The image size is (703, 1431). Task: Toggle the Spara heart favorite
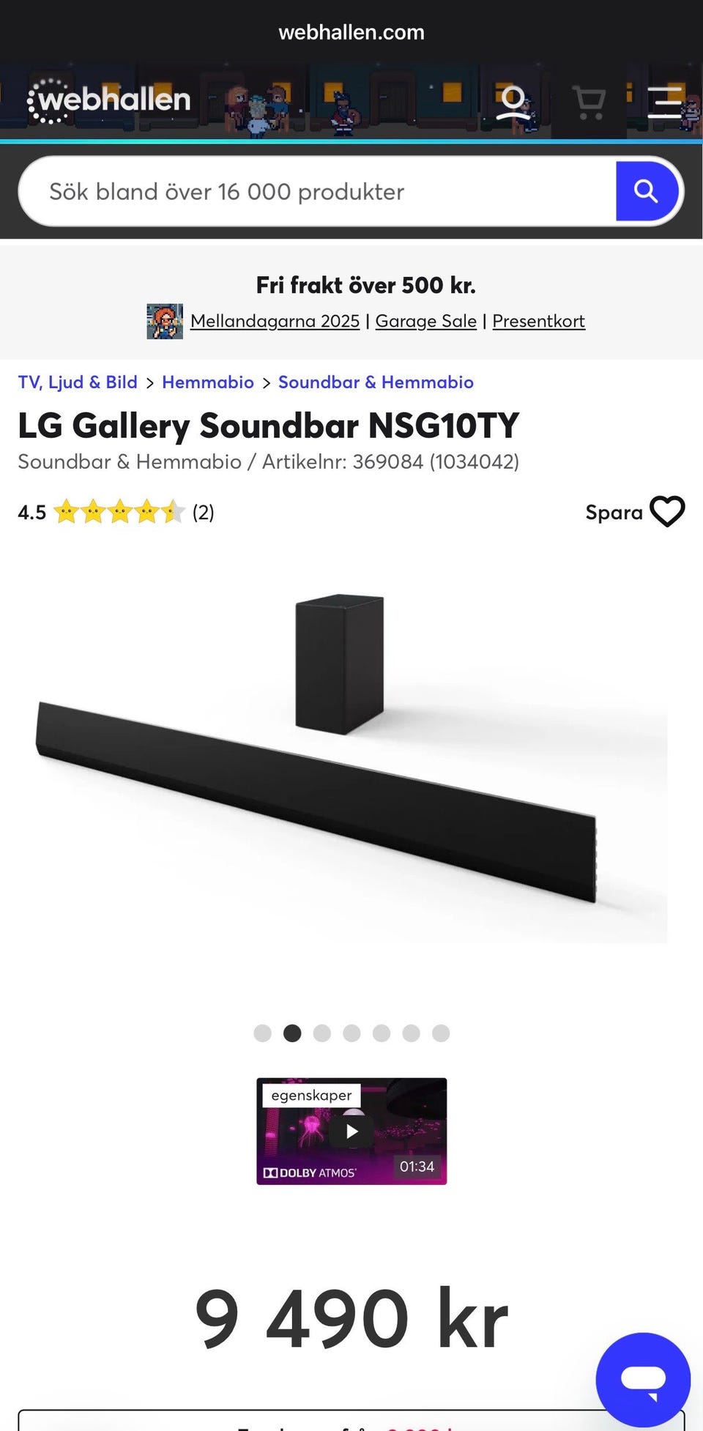[667, 511]
